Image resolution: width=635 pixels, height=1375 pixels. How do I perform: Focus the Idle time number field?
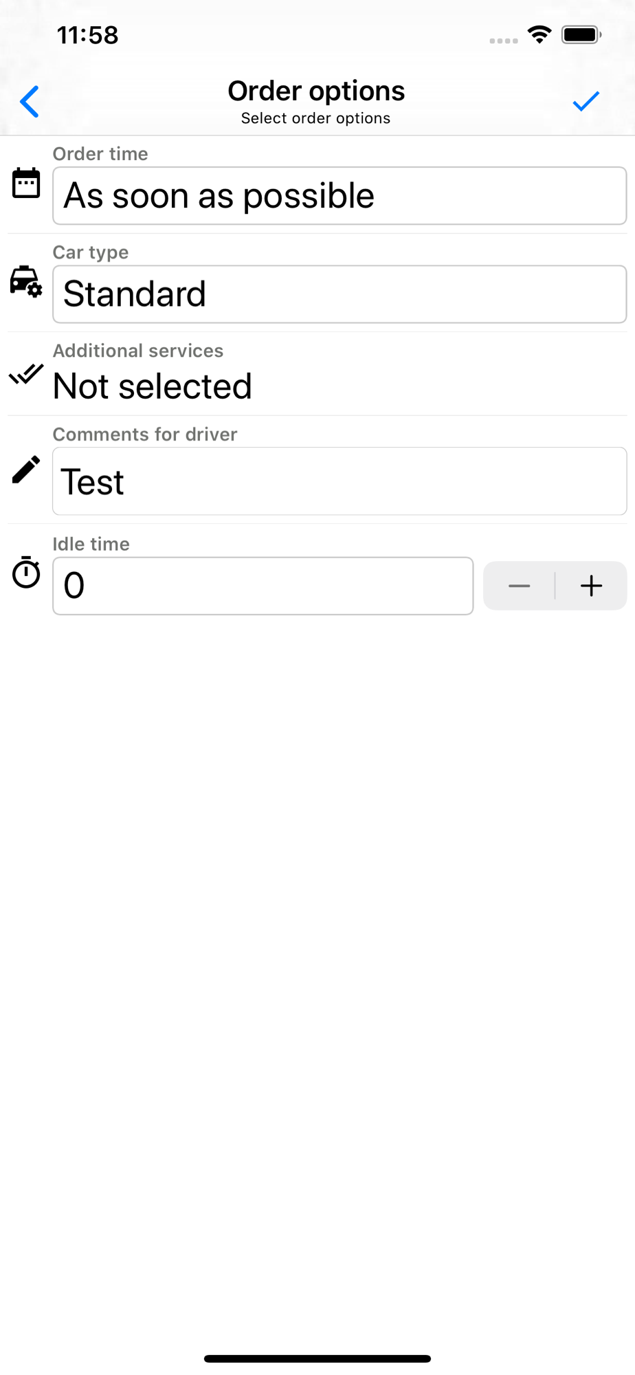tap(263, 586)
